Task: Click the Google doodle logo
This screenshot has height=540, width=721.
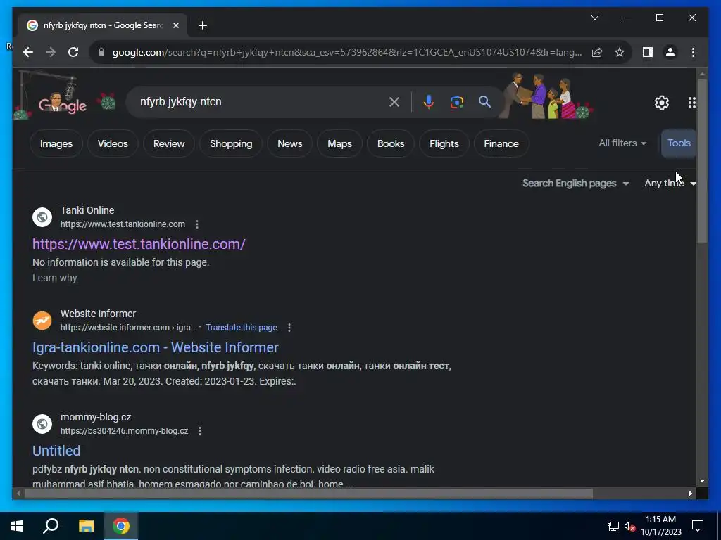Action: [x=63, y=103]
